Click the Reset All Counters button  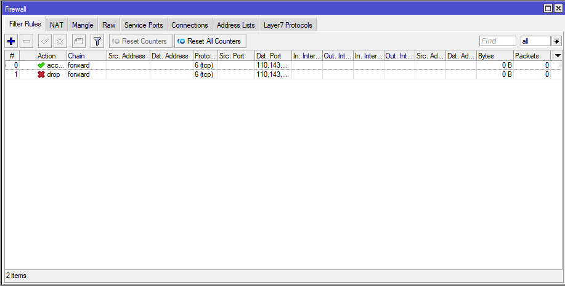pos(210,41)
